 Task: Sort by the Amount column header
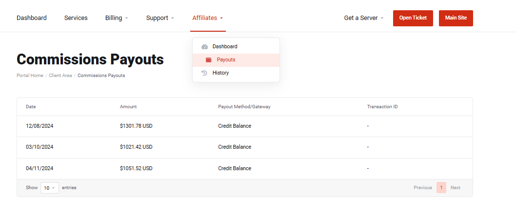pyautogui.click(x=128, y=107)
